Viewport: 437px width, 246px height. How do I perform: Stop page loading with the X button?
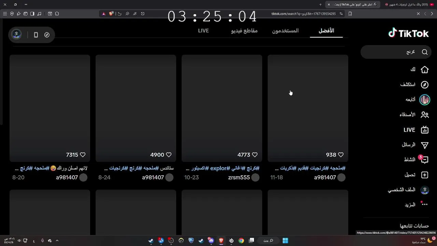(418, 14)
